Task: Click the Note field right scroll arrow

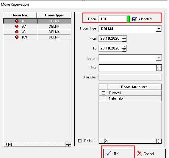Action: tap(160, 68)
